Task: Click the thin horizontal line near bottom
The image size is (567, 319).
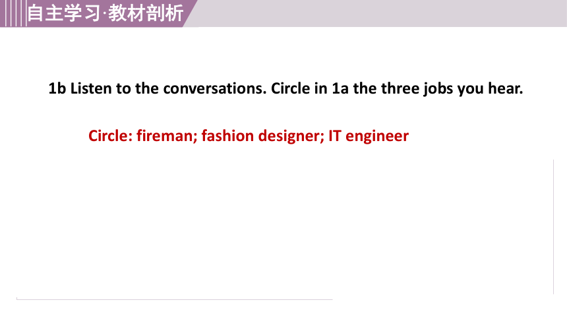Action: tap(174, 299)
